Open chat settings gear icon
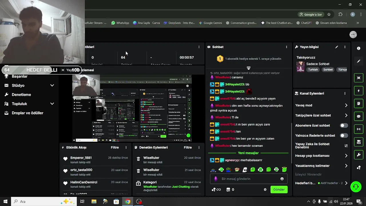 click(265, 190)
